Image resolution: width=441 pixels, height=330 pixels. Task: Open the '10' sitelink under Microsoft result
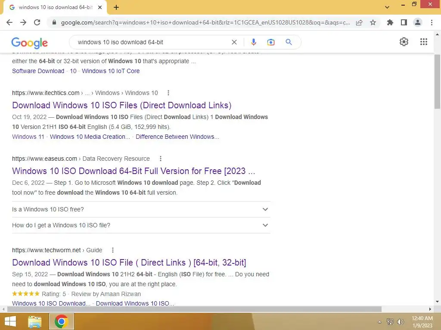tap(73, 71)
